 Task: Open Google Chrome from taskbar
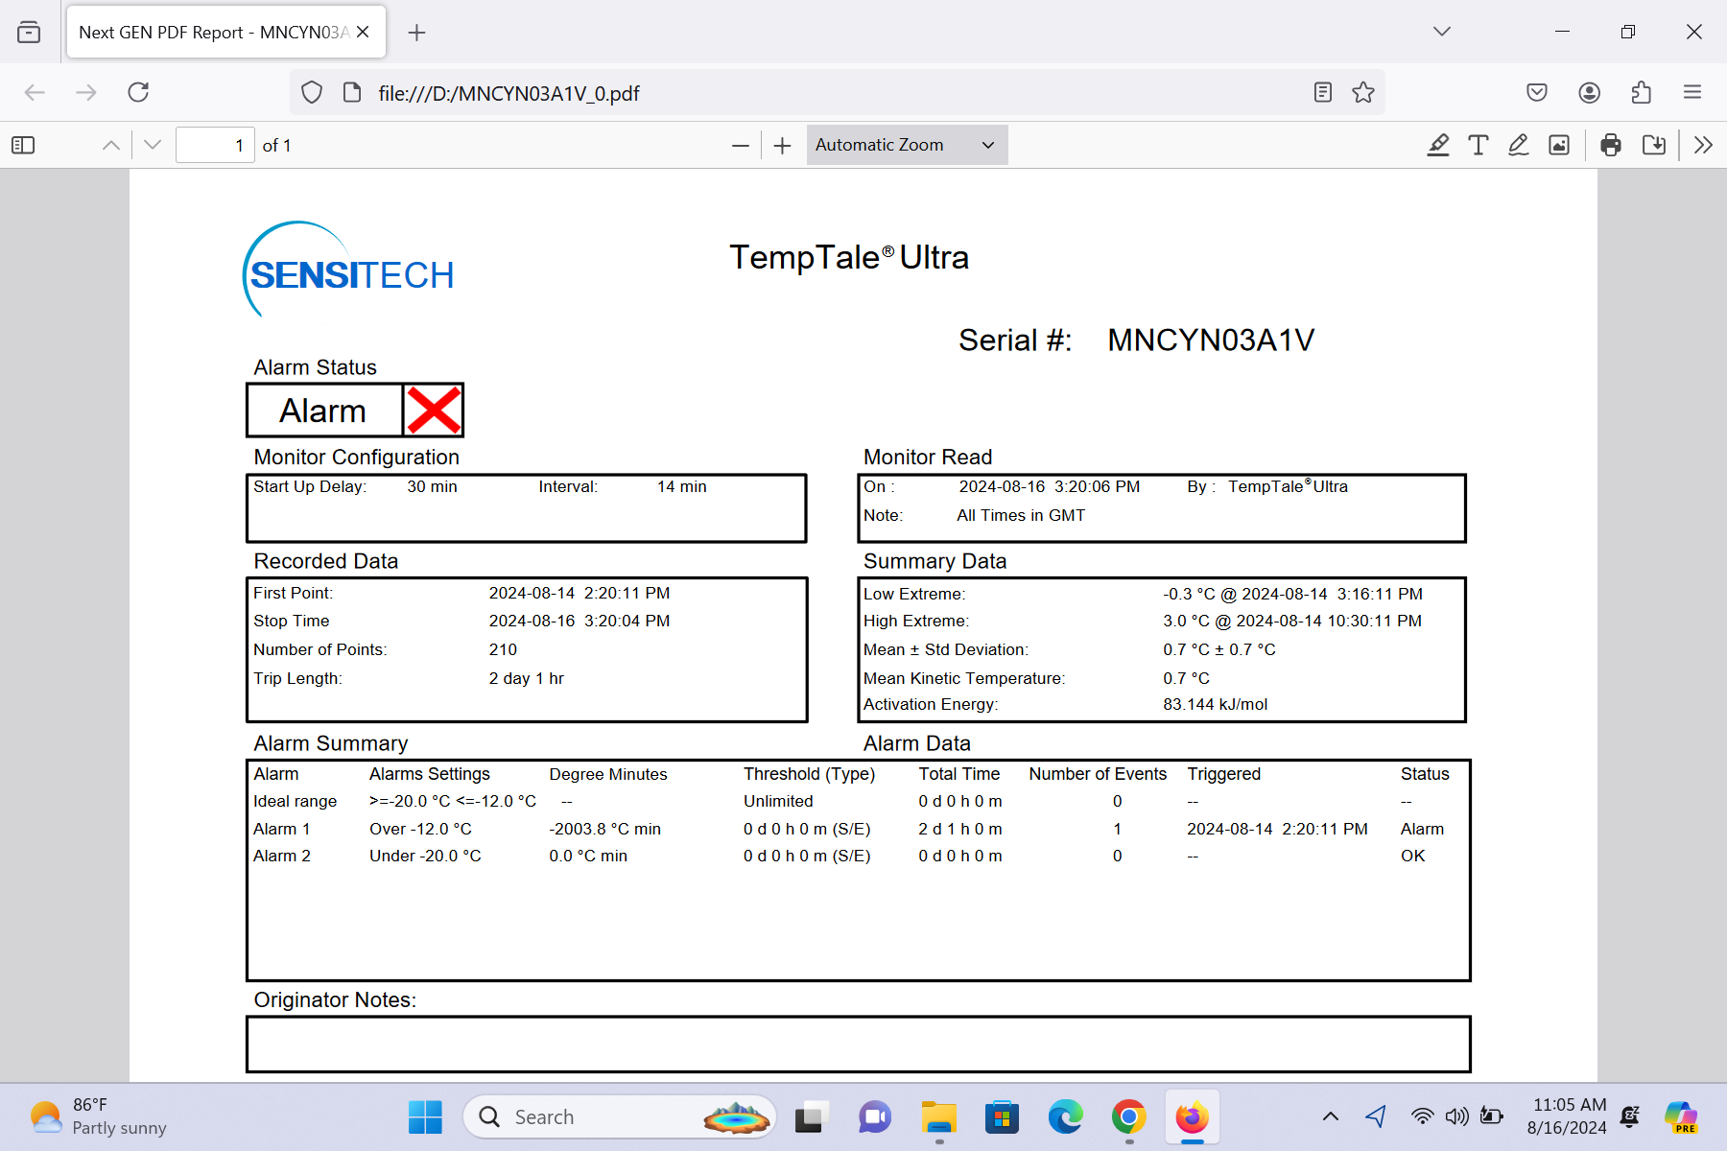click(x=1129, y=1117)
